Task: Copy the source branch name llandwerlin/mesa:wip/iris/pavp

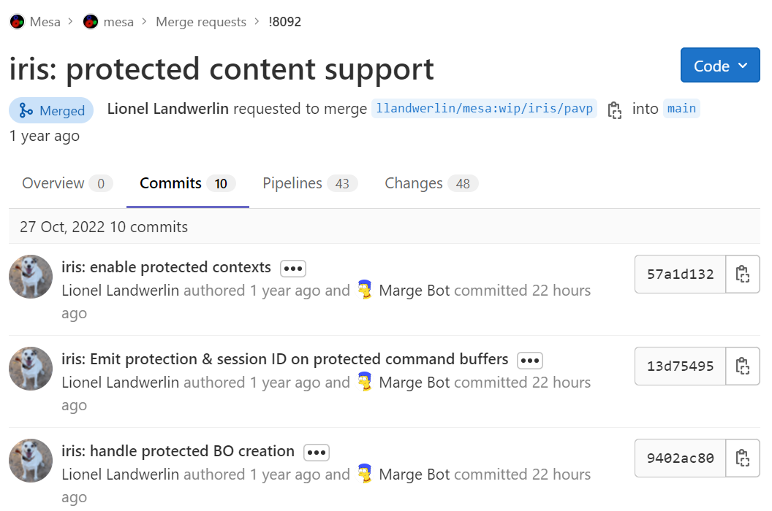Action: (615, 109)
